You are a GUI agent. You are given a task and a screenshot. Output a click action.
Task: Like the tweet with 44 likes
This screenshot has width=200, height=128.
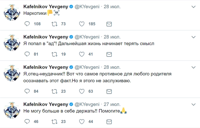click(x=82, y=121)
